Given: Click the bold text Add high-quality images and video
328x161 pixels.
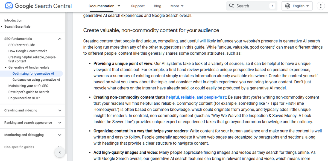Looking at the screenshot, I should point(125,152).
